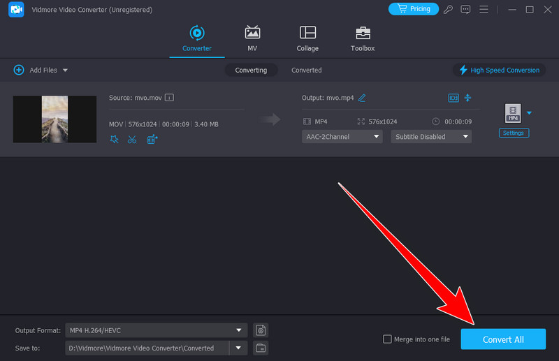Screen dimensions: 559x361
Task: Open the ID3 media metadata editor
Action: click(x=453, y=98)
